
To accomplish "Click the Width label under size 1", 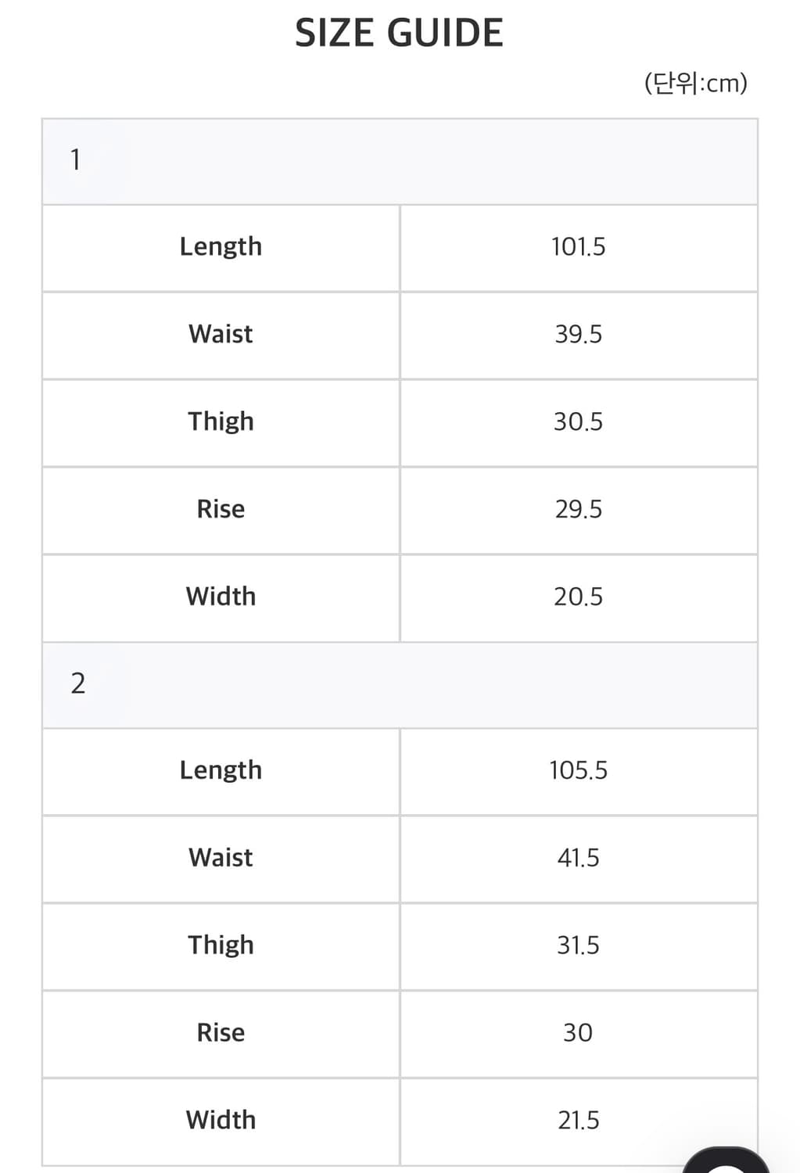I will coord(221,597).
